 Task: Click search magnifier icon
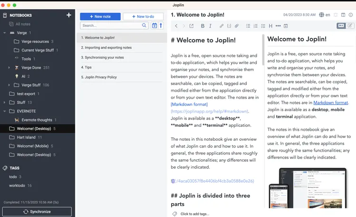tap(144, 25)
